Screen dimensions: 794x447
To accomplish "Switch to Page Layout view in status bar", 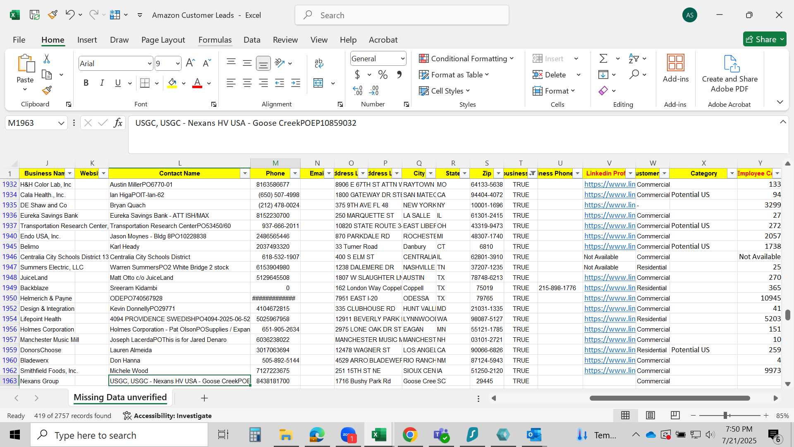I will pos(651,415).
